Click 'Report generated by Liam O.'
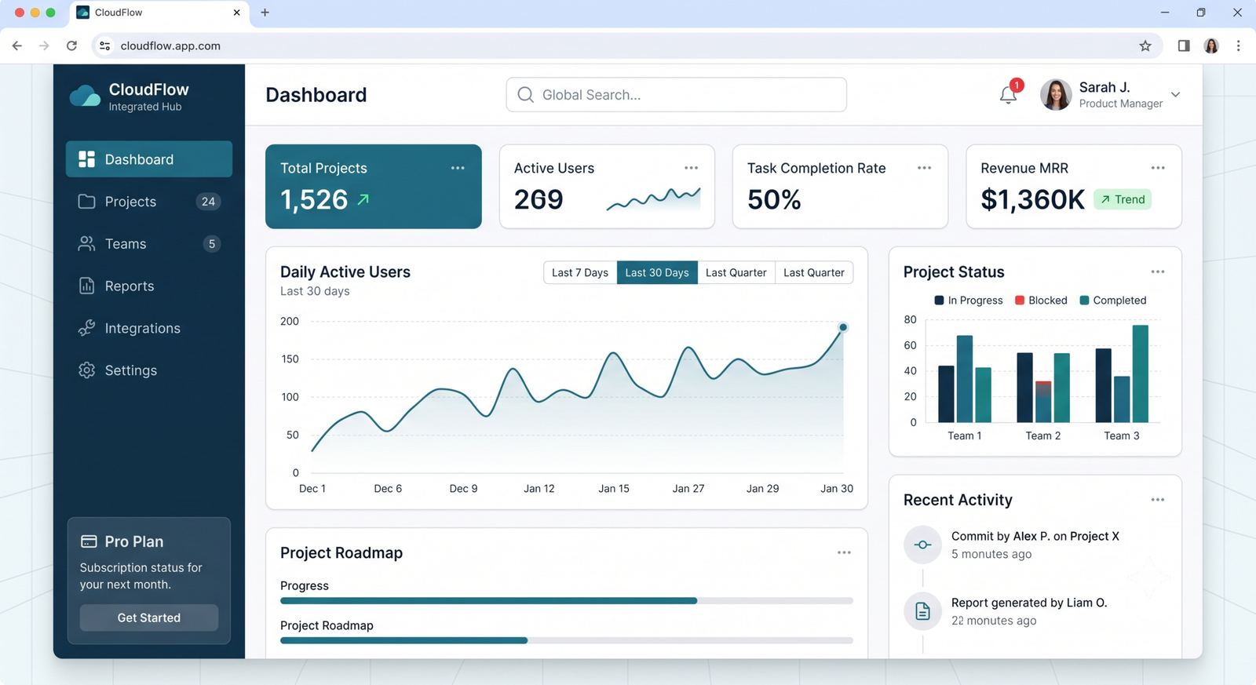Screen dimensions: 1256x685 click(1029, 603)
